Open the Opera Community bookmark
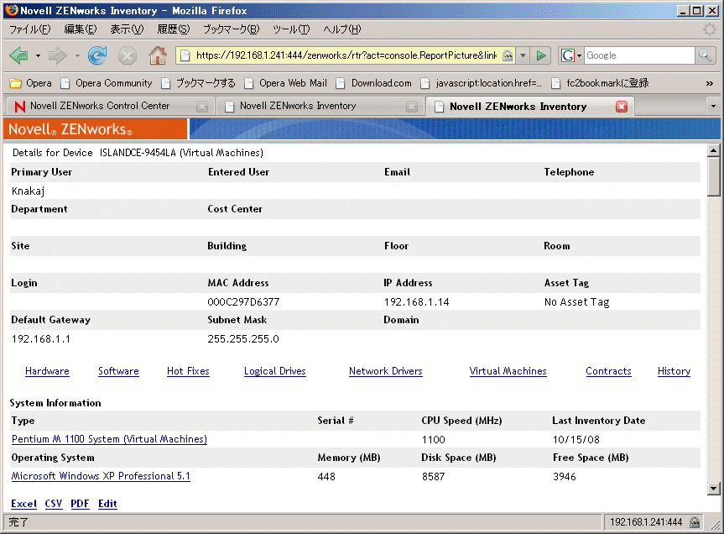724x534 pixels. tap(107, 83)
